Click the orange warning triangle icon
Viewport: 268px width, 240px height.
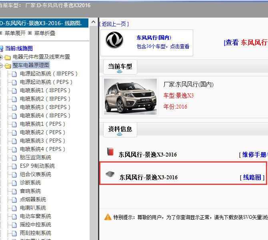pos(108,217)
